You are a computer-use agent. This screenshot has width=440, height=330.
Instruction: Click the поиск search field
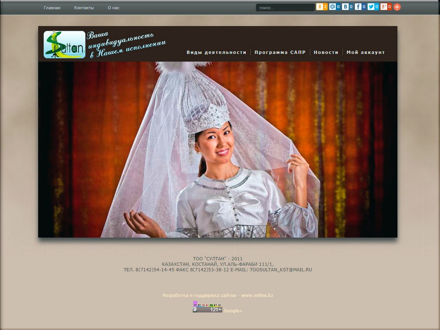pyautogui.click(x=285, y=8)
